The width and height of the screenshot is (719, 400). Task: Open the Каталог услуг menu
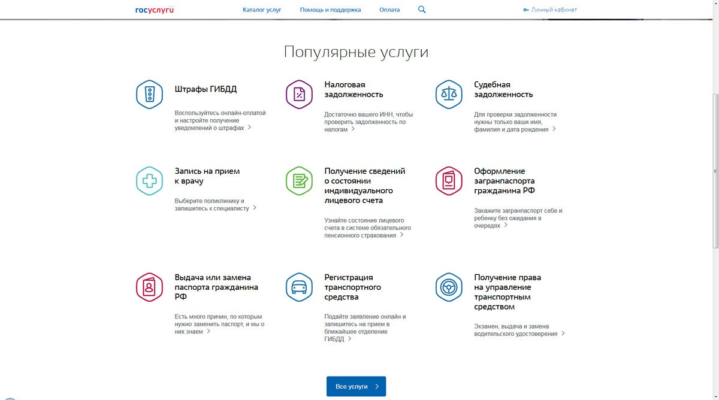pyautogui.click(x=262, y=9)
